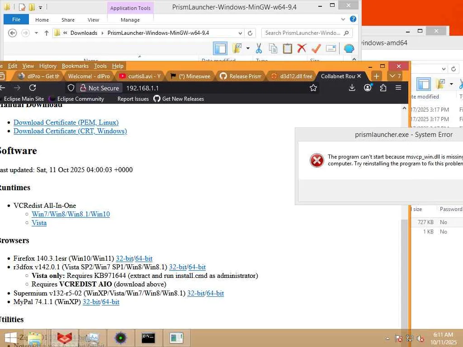463x347 pixels.
Task: Switch to the Share ribbon tab
Action: (68, 20)
